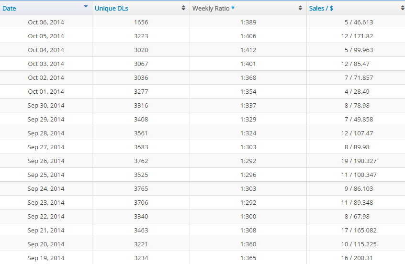Click the Weekly Ratio value 1:401
405x264 pixels.
(x=248, y=64)
